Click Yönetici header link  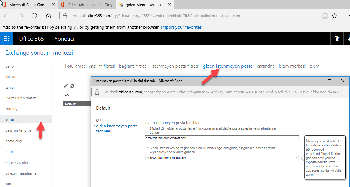pos(64,39)
